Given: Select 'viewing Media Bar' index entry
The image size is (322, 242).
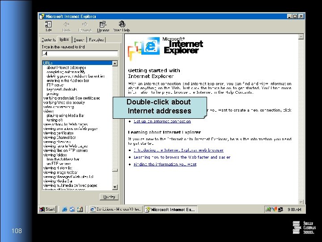Looking at the screenshot, I should pos(58,181).
